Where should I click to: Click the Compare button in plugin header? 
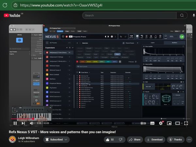coord(60,31)
